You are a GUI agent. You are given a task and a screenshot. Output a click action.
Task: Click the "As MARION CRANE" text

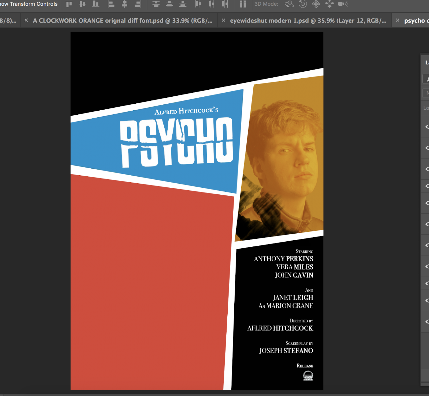click(286, 306)
